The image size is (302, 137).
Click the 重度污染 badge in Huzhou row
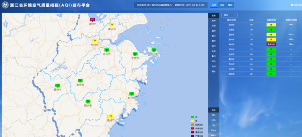pos(271,44)
